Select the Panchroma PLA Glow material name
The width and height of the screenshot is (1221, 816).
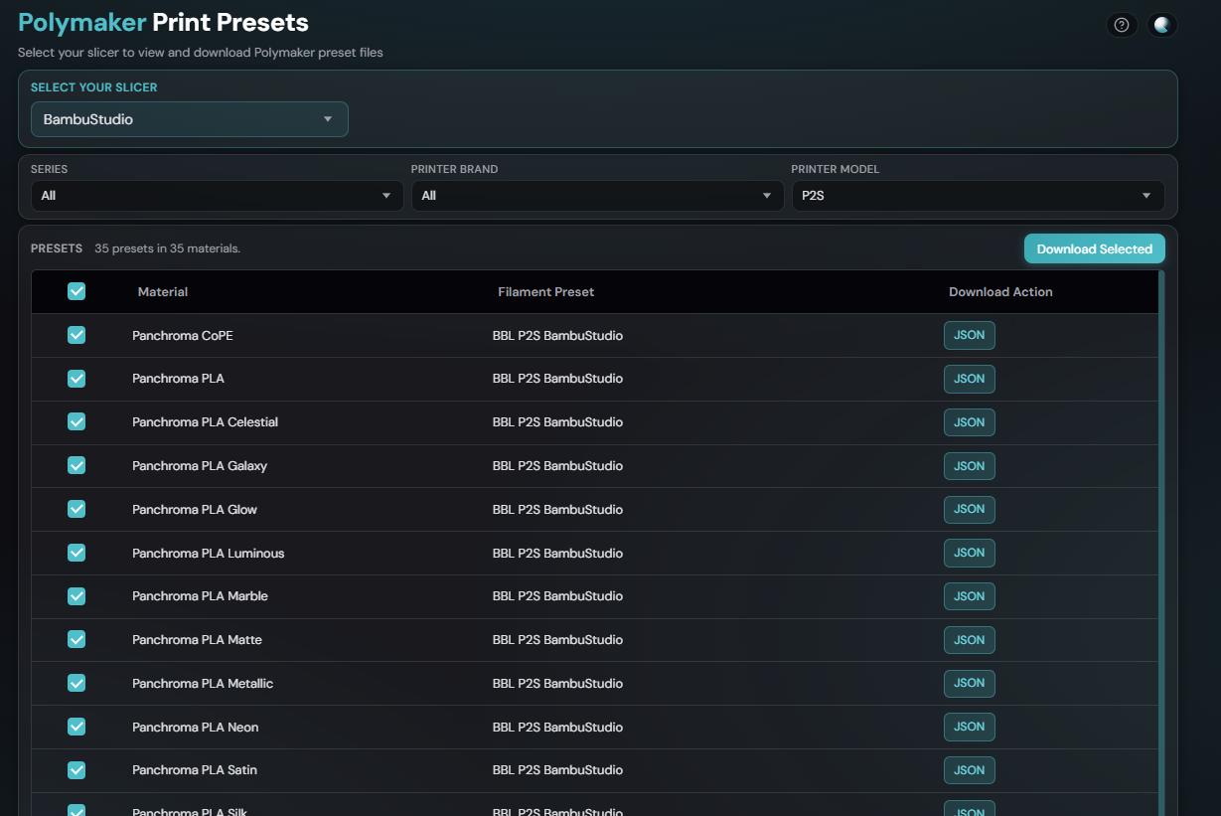pyautogui.click(x=195, y=510)
